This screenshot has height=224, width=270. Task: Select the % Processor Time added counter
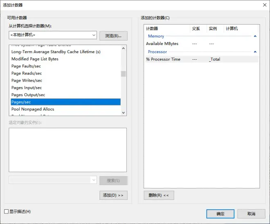(x=201, y=59)
